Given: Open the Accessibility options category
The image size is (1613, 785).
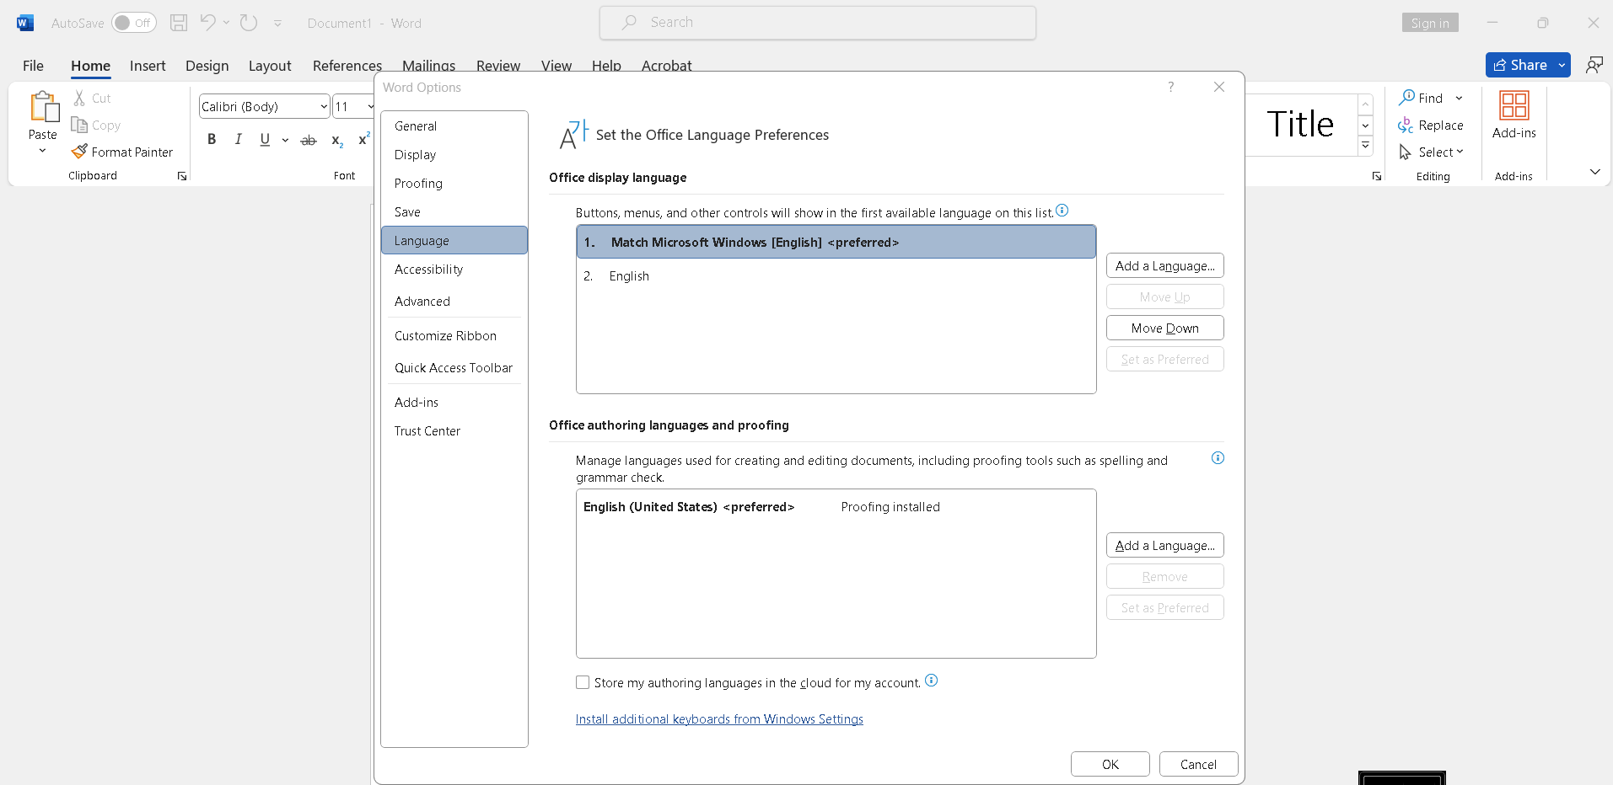Looking at the screenshot, I should [x=454, y=270].
